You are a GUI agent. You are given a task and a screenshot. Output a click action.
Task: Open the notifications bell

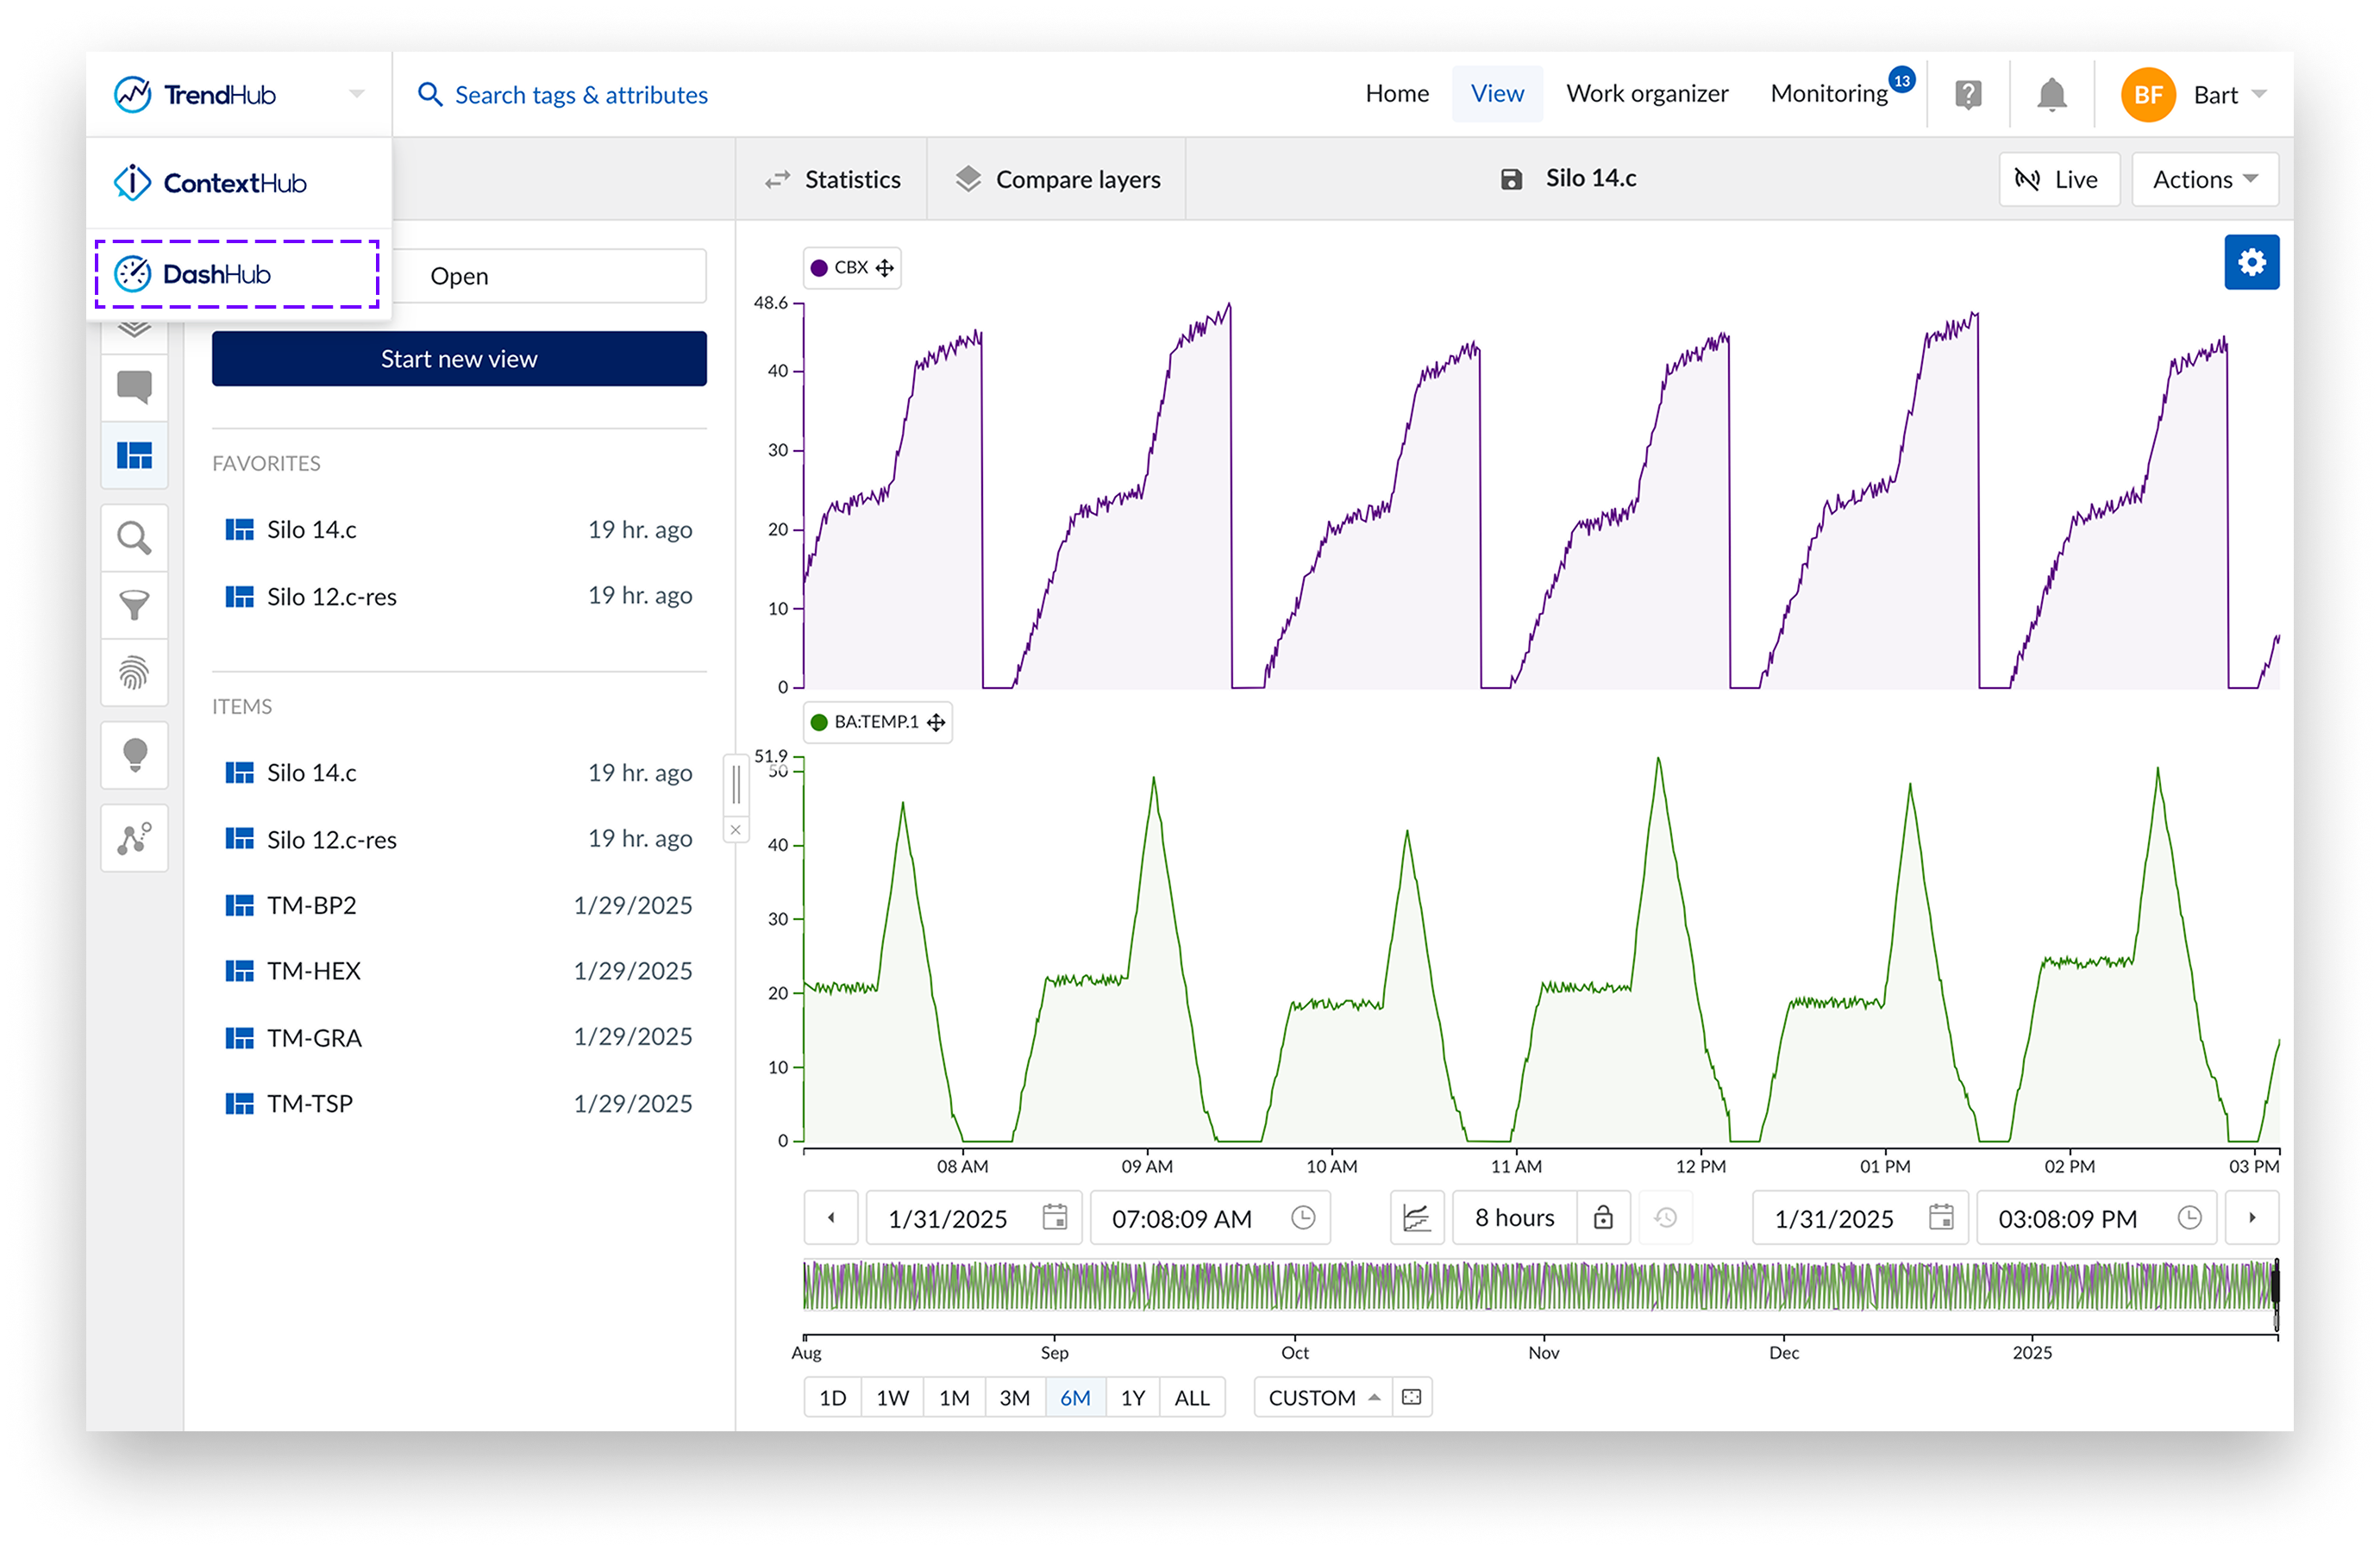click(x=2051, y=95)
